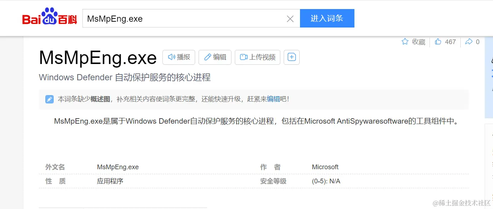Open the blue 编辑 link in the notice bar

click(274, 99)
